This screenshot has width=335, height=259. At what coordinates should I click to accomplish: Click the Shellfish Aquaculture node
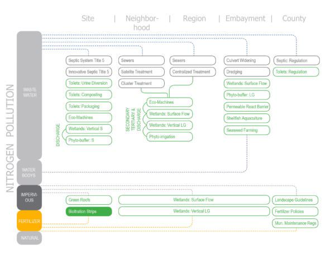pos(247,118)
